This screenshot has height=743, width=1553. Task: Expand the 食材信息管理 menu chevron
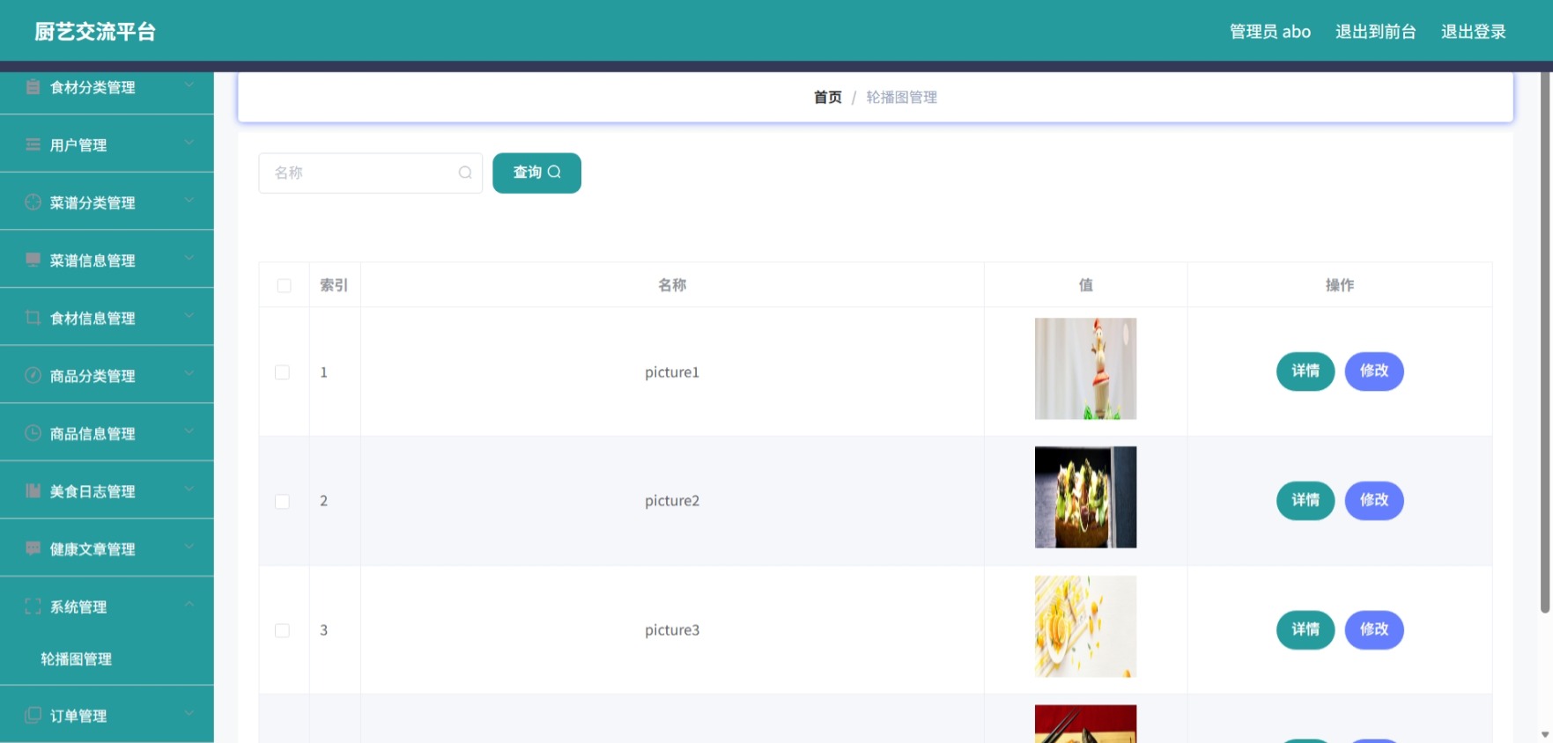189,315
